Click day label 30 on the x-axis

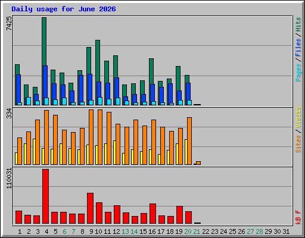point(277,231)
